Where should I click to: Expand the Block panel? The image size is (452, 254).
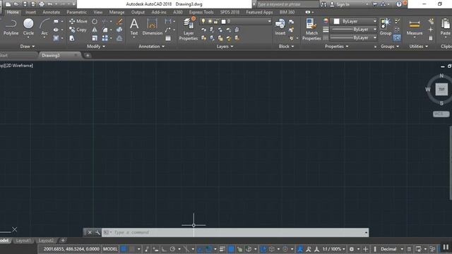pos(286,47)
